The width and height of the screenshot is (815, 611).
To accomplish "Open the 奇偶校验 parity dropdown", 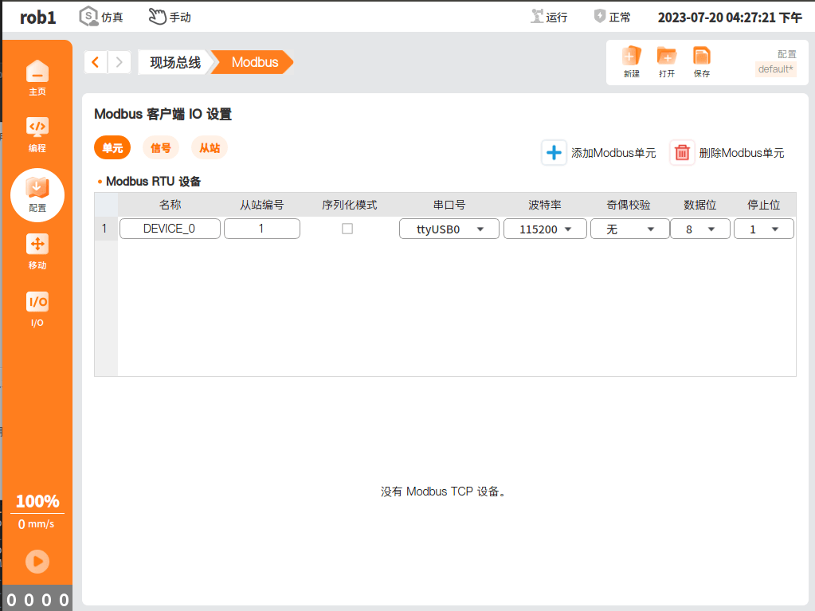I will point(629,229).
